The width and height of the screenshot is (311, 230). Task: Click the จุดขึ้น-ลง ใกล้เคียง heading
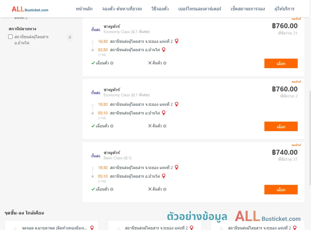coord(24,213)
